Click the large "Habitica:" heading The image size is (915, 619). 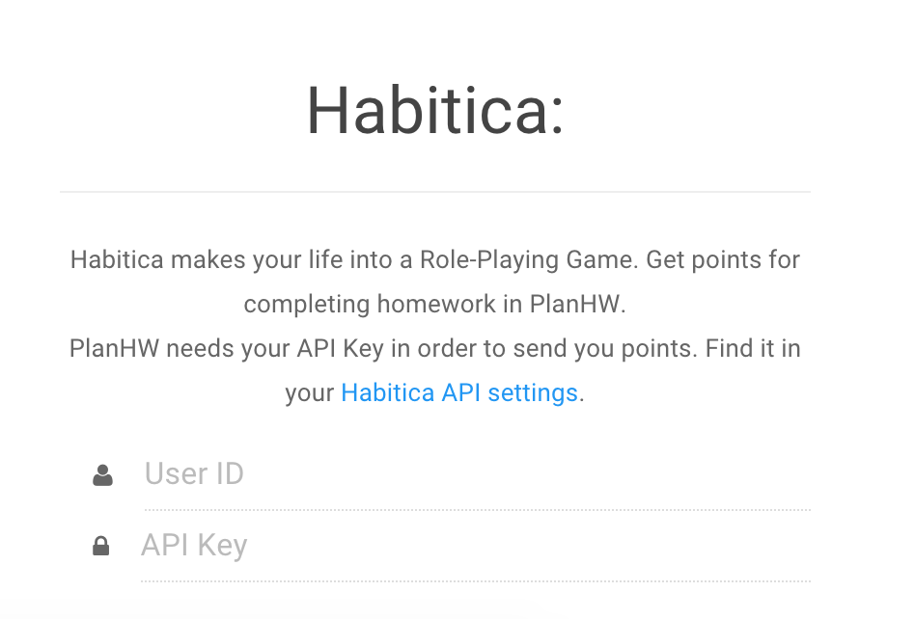tap(435, 112)
